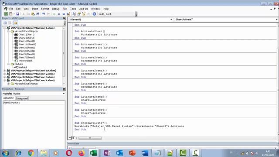
Task: Open the SheetActivate7 procedure dropdown
Action: [x=277, y=20]
